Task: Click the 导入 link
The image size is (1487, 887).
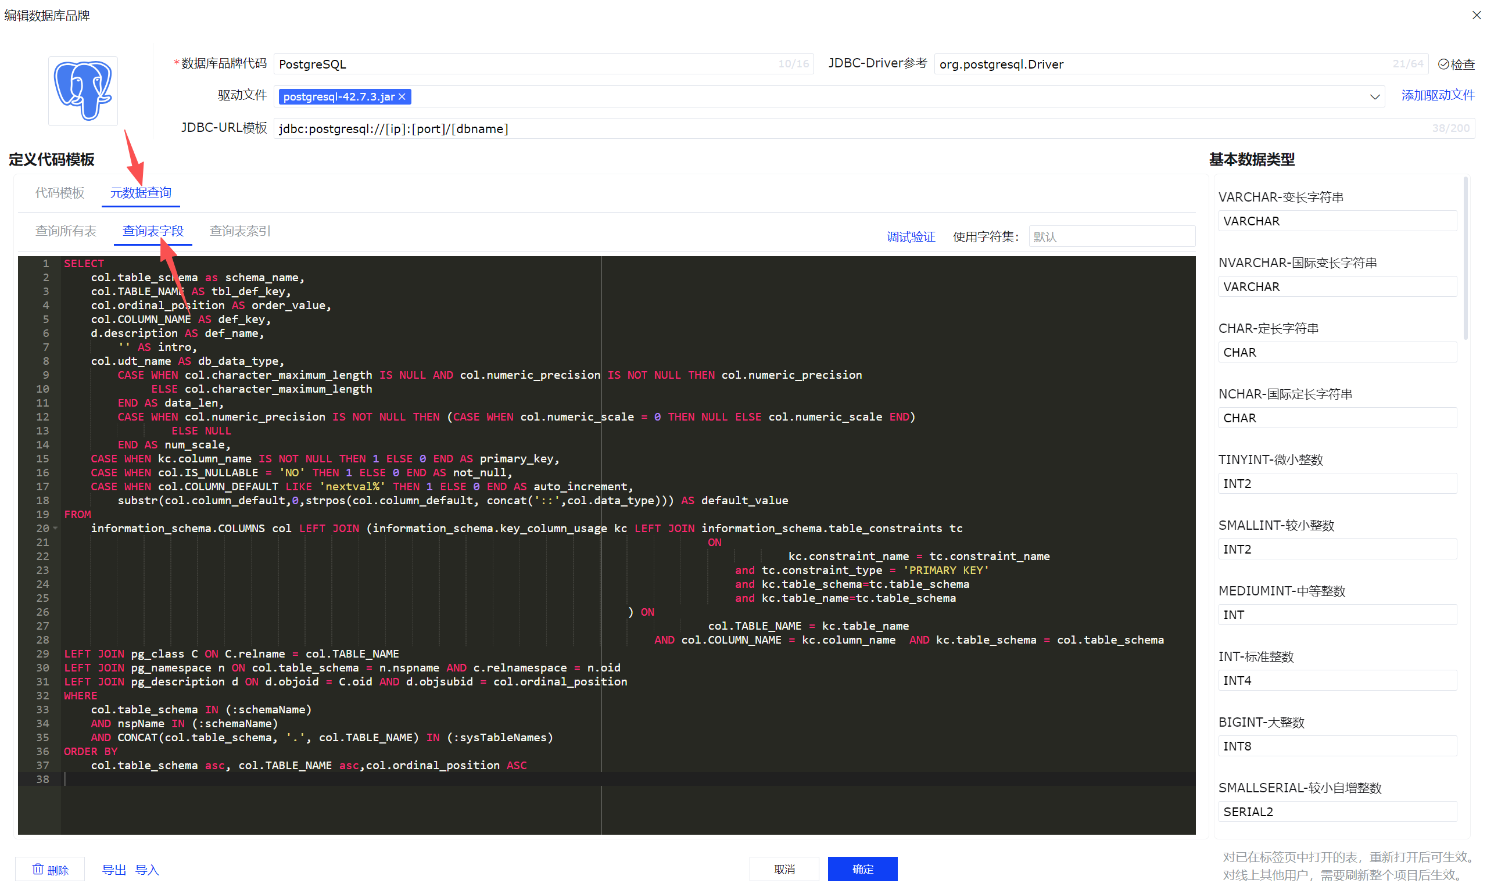Action: click(x=146, y=870)
